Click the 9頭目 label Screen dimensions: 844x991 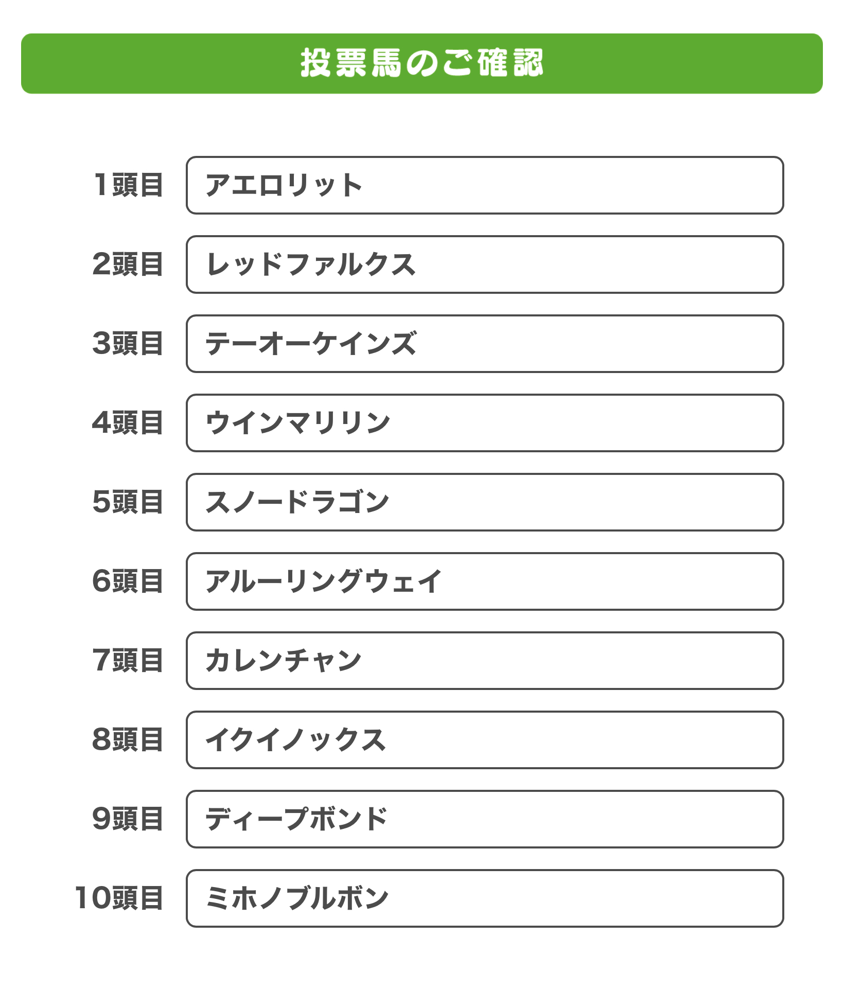coord(128,819)
